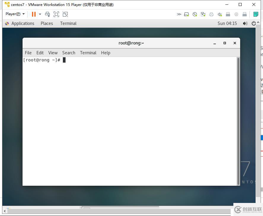The image size is (263, 216).
Task: Click the hard disk device icon
Action: click(x=187, y=14)
